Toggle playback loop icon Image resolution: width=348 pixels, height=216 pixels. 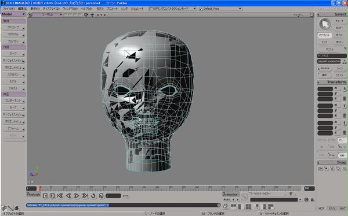(93, 196)
